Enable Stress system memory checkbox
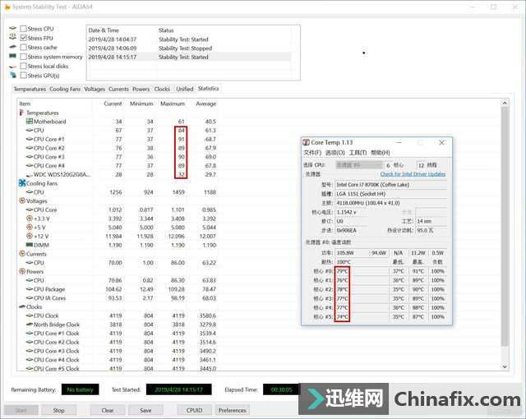Viewport: 526px width, 419px height. (24, 57)
